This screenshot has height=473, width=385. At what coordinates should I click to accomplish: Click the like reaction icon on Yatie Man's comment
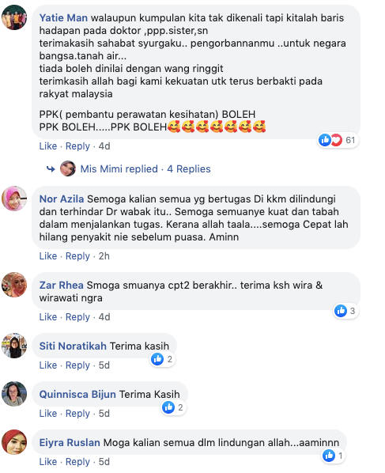coord(325,140)
